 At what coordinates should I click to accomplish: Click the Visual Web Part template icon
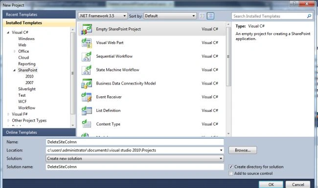[x=87, y=42]
